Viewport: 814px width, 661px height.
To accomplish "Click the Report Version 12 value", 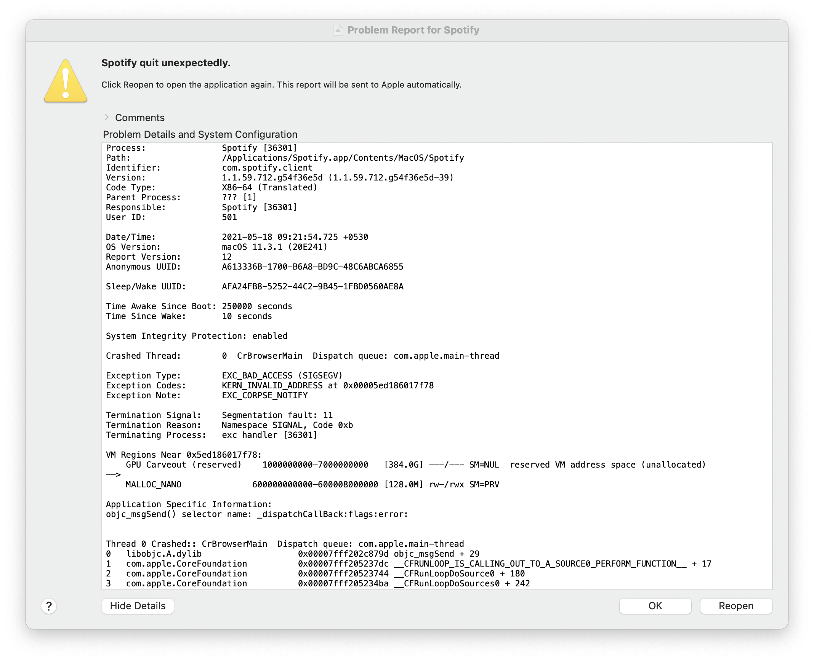I will coord(227,257).
